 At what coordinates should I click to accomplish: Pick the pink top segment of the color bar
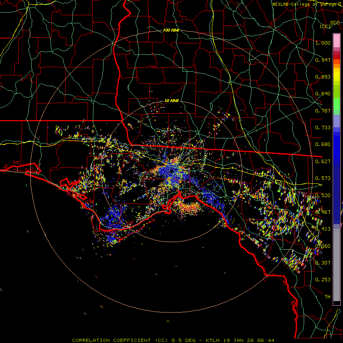coord(337,41)
